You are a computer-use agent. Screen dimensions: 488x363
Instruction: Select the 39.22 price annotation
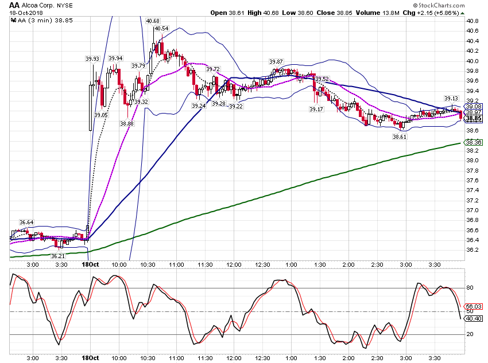coord(236,106)
